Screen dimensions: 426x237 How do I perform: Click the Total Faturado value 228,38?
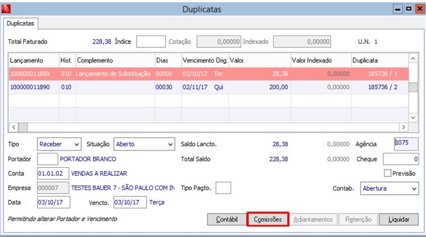[102, 41]
